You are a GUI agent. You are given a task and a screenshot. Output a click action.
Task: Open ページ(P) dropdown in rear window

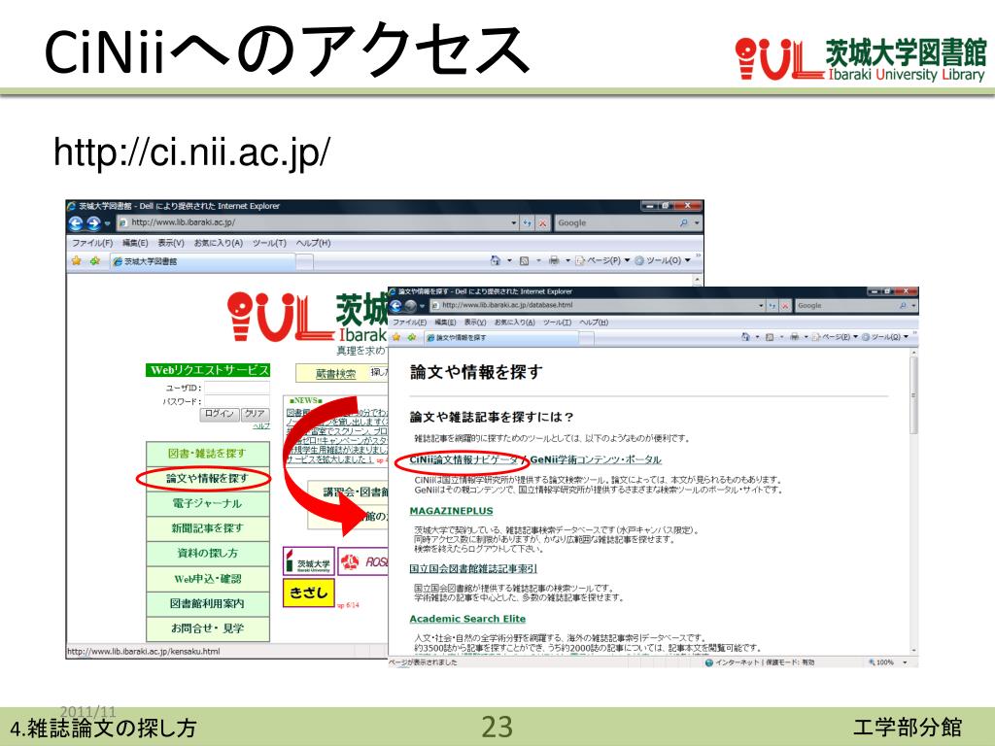coord(602,260)
